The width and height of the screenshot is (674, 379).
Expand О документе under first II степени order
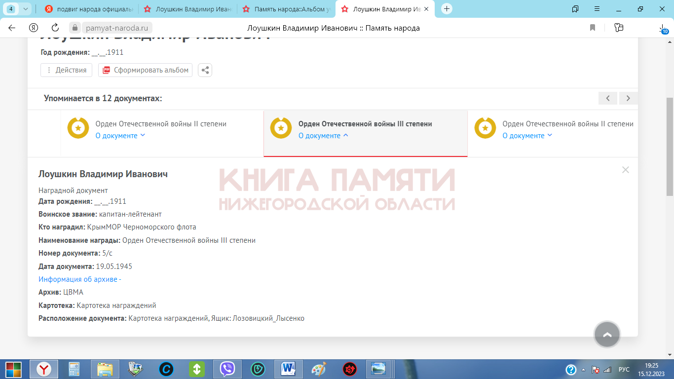coord(120,136)
